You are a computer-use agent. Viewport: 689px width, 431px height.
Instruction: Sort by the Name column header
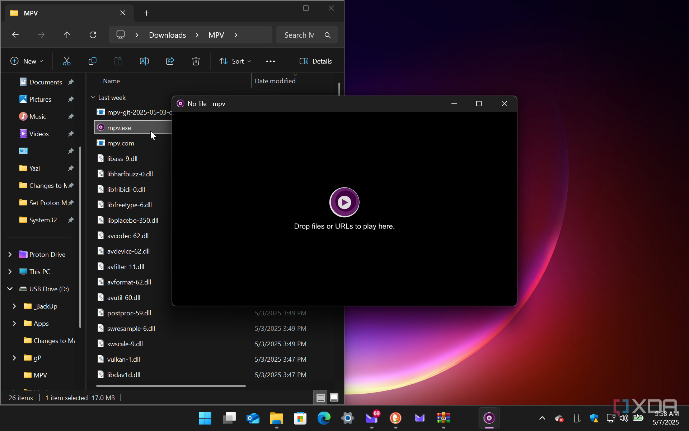point(112,81)
